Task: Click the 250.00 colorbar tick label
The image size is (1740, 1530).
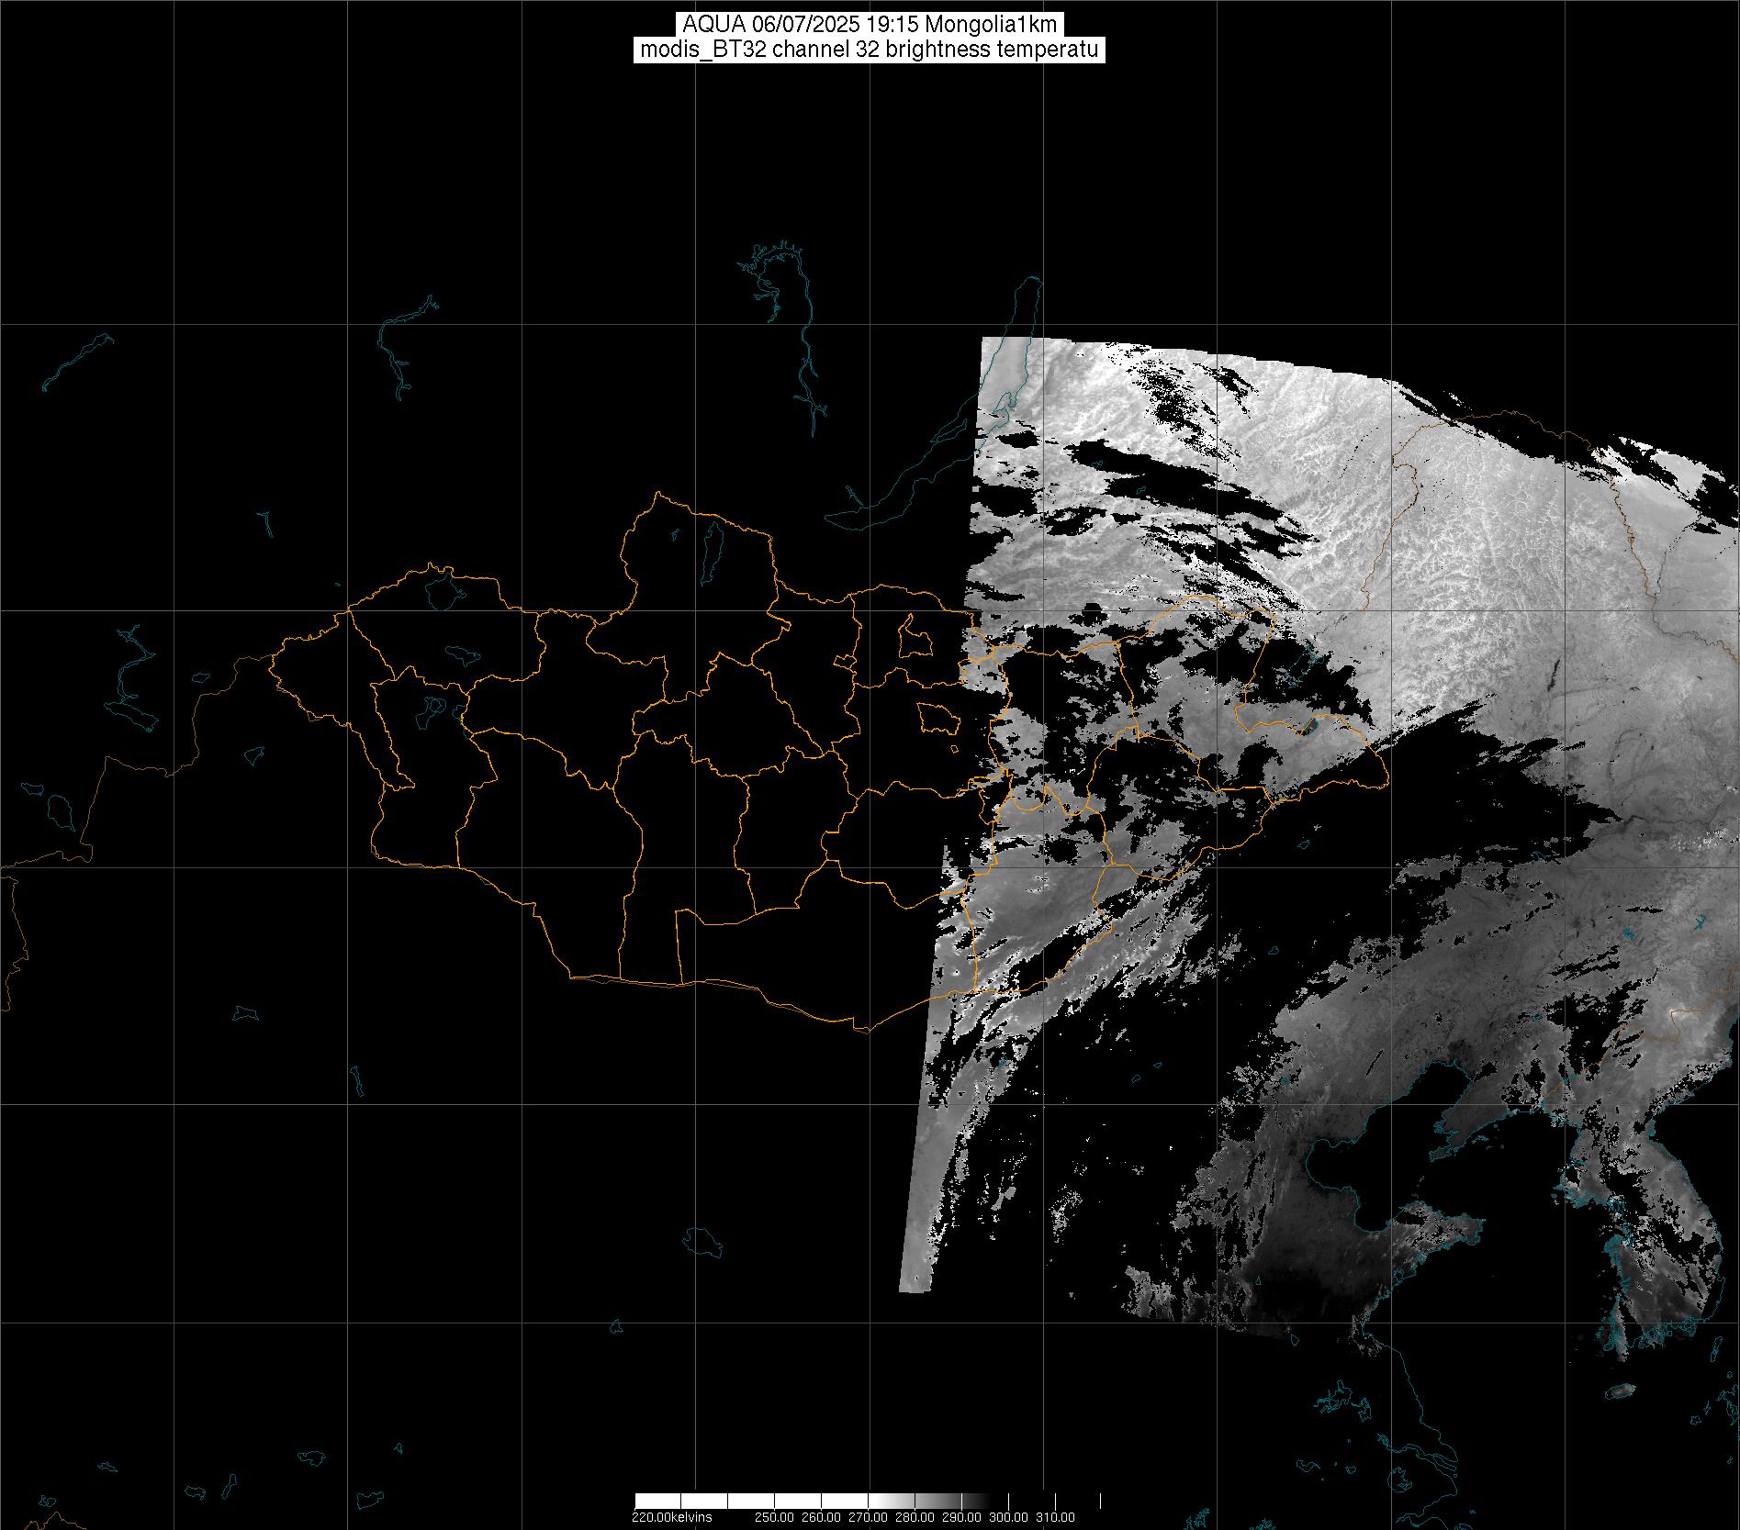Action: 775,1517
